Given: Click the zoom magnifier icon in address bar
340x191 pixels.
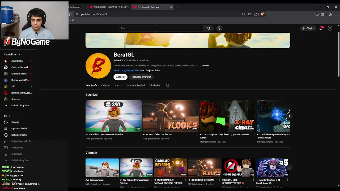Looking at the screenshot, I should 244,14.
